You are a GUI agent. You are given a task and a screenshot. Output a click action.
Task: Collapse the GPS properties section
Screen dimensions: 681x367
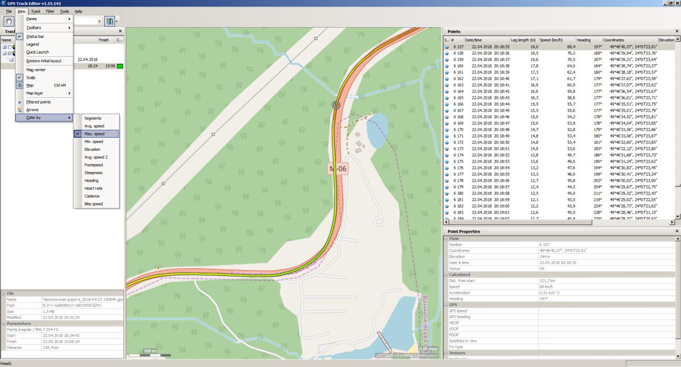coord(446,305)
